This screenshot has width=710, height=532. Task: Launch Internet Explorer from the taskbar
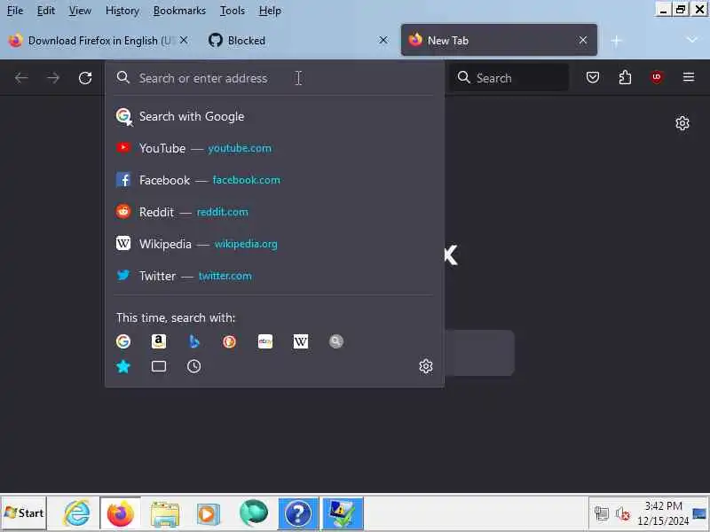[x=77, y=513]
